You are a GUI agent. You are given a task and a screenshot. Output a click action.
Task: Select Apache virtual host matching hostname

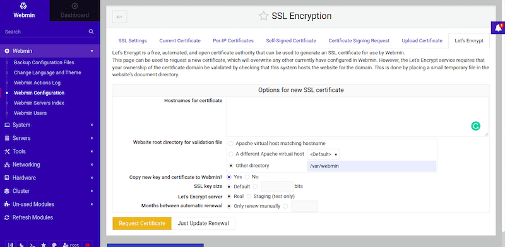pyautogui.click(x=231, y=144)
